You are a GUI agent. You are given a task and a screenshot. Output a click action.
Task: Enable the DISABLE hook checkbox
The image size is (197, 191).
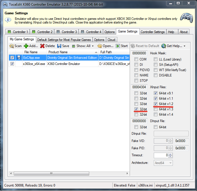click(155, 75)
